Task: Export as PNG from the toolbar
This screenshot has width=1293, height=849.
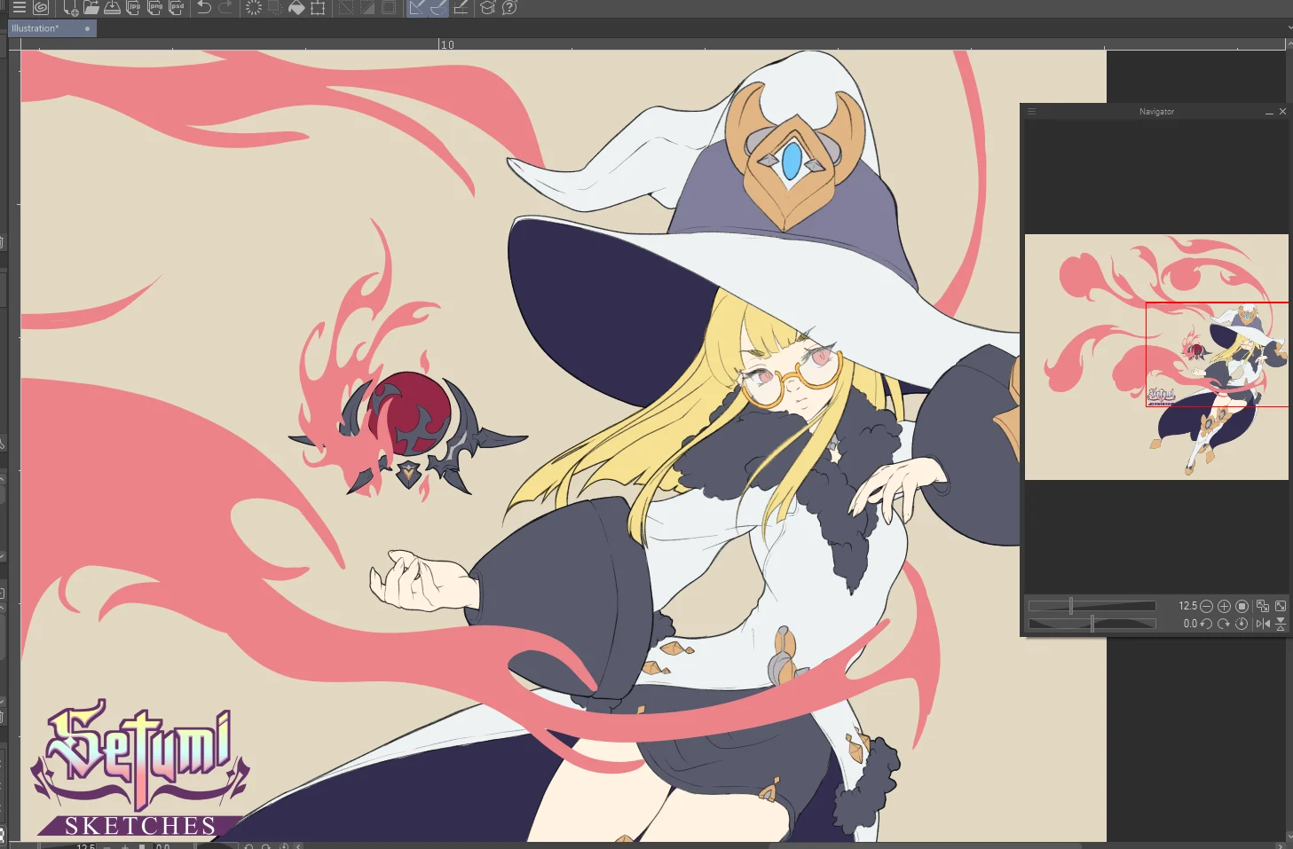Action: click(x=155, y=8)
